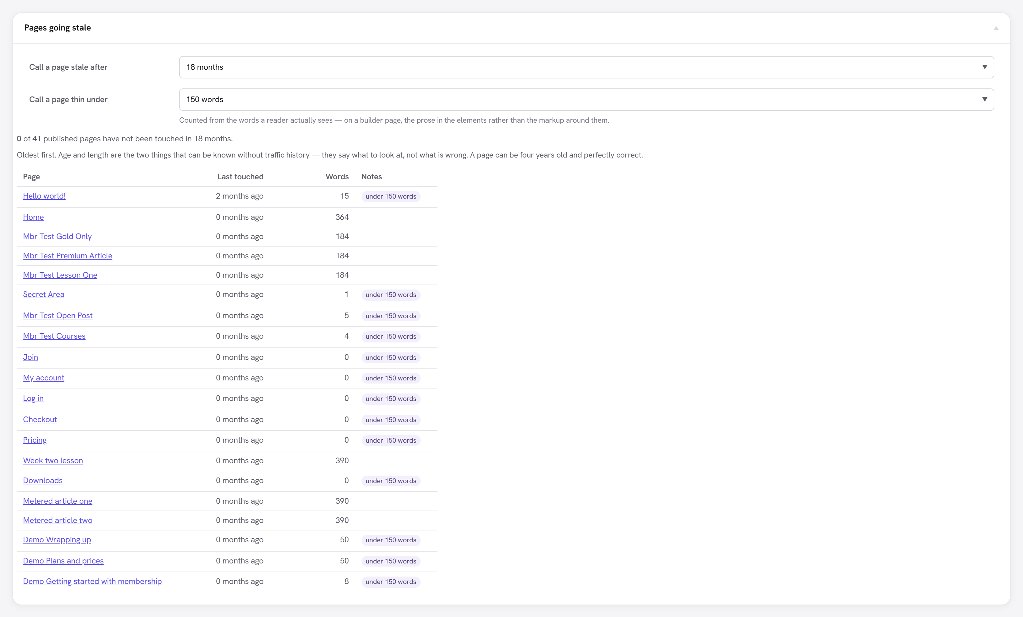1023x617 pixels.
Task: Click the Page column header
Action: tap(31, 177)
